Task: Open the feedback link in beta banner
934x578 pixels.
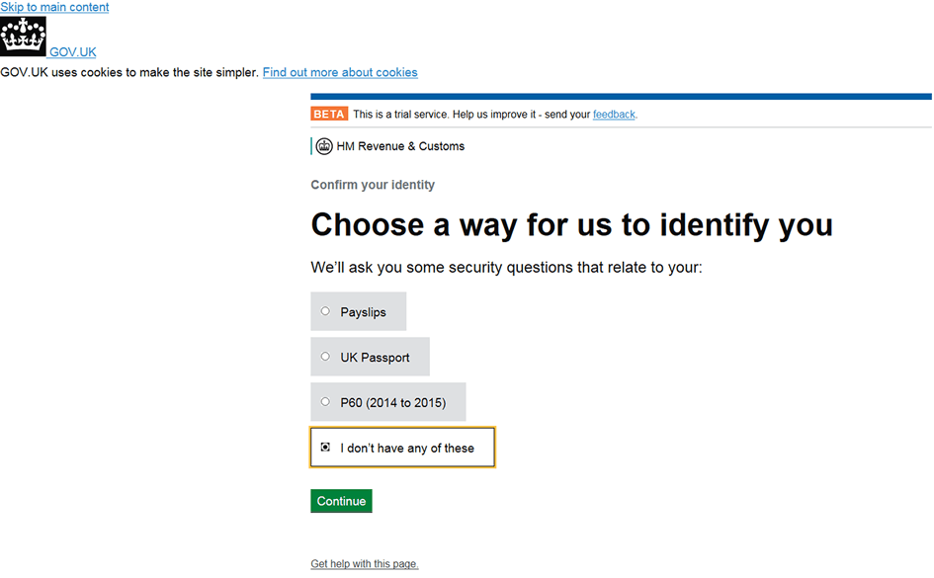Action: 614,115
